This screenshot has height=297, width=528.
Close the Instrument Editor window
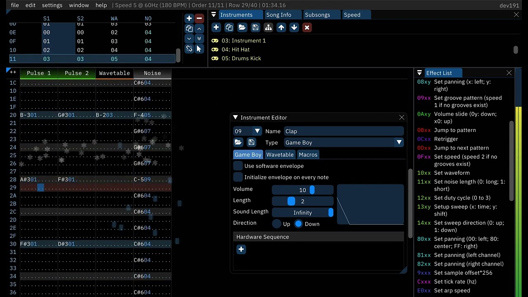point(402,118)
